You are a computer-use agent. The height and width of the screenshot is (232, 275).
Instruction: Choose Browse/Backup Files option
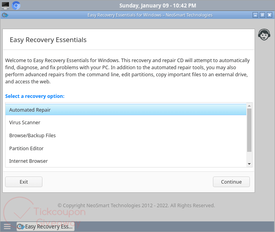pyautogui.click(x=126, y=136)
